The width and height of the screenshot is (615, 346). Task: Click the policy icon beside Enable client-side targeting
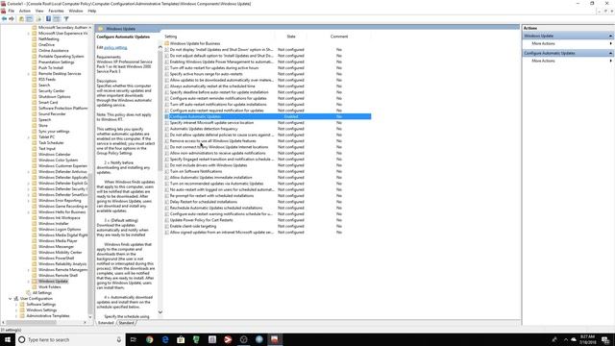pos(166,226)
